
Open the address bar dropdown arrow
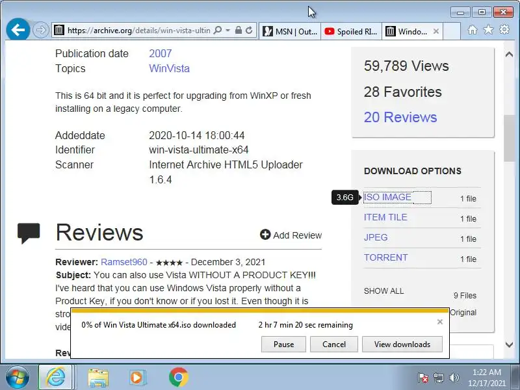(x=228, y=30)
